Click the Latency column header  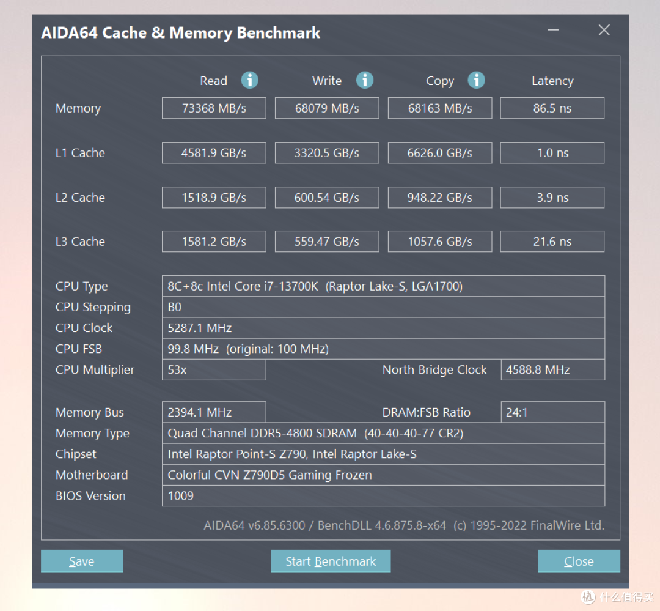(x=552, y=81)
